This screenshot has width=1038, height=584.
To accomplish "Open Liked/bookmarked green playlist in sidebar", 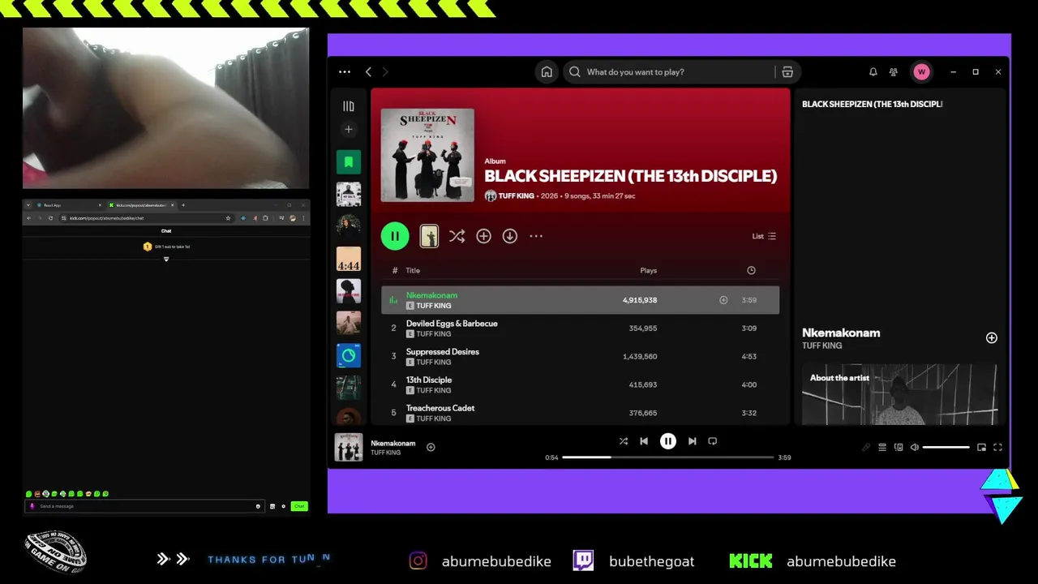I will click(349, 162).
